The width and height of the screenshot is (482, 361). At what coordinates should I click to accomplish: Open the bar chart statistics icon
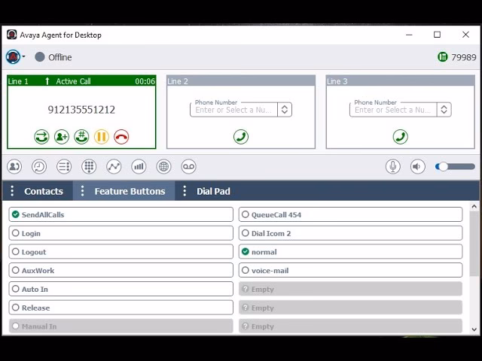(x=139, y=167)
